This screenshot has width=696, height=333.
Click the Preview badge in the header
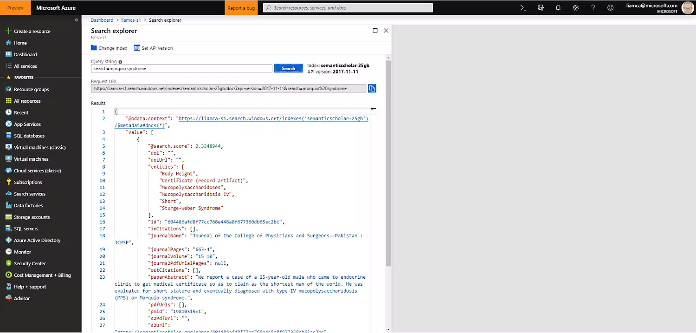pyautogui.click(x=15, y=8)
